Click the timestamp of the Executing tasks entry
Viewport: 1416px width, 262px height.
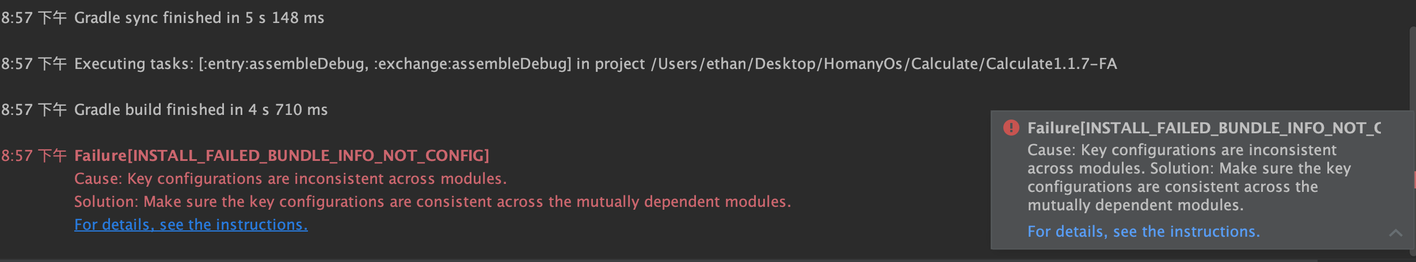(x=34, y=64)
